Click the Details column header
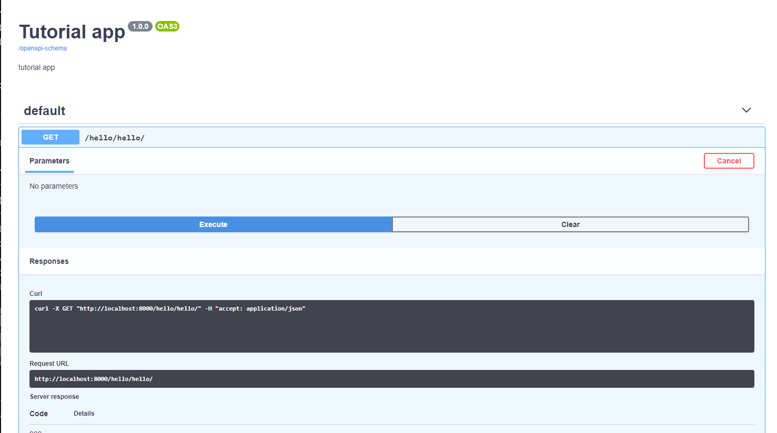This screenshot has width=777, height=433. click(84, 414)
